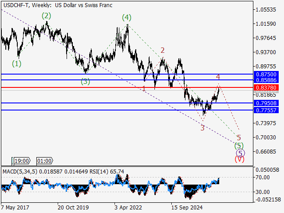This screenshot has width=284, height=213.
Task: Click the 0.97645 price axis value
Action: click(266, 38)
